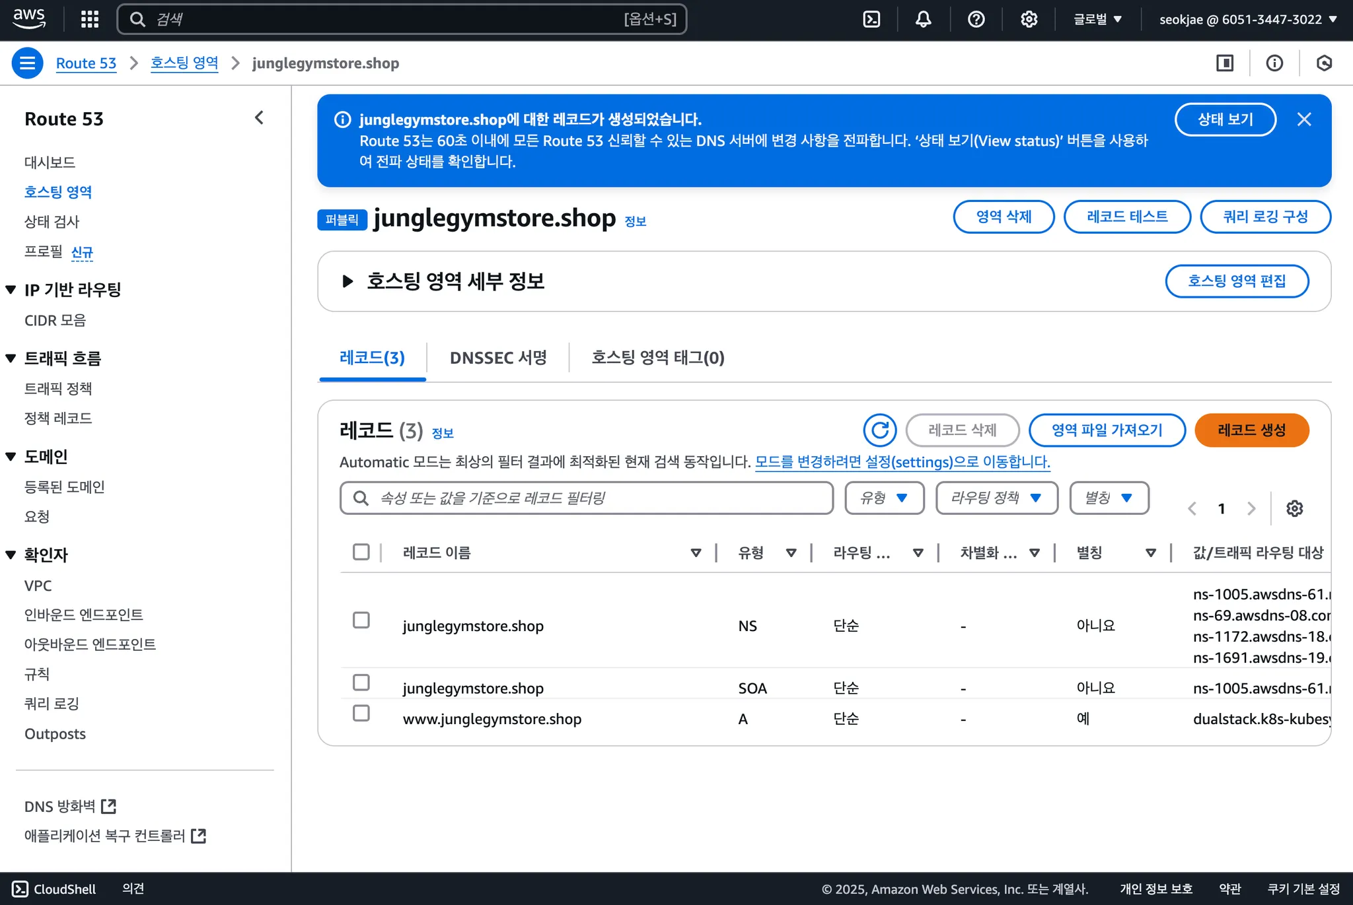Click the refresh records icon

(879, 430)
